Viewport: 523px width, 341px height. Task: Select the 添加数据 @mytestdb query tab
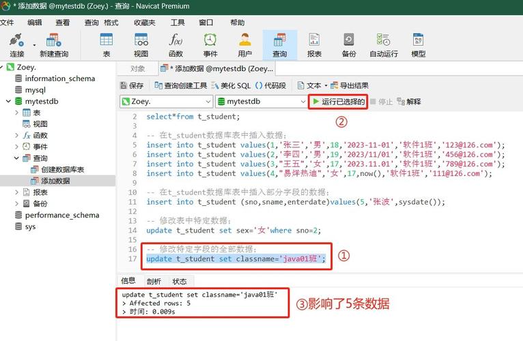pos(217,69)
